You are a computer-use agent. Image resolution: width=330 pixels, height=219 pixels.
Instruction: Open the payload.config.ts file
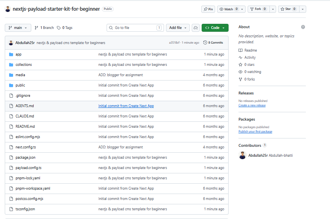[x=29, y=168]
